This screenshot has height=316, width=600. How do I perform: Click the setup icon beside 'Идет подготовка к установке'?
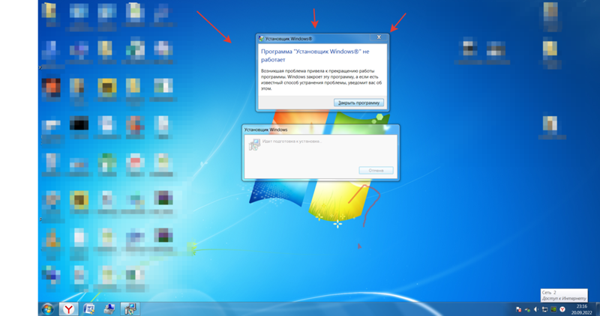[254, 145]
